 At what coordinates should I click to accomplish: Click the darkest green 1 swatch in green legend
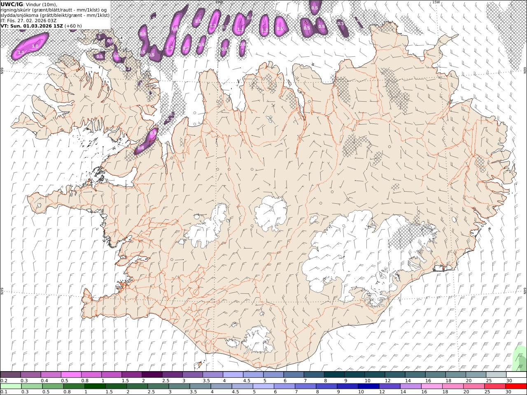(x=95, y=386)
